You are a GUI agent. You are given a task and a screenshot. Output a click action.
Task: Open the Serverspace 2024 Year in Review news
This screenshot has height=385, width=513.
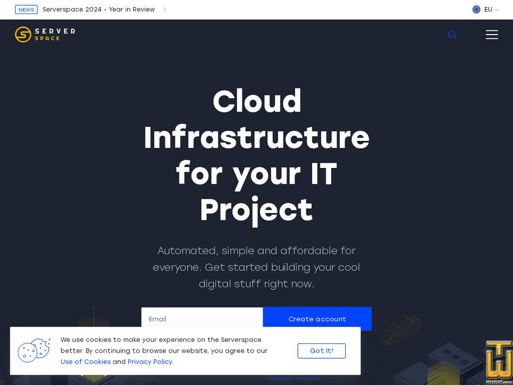point(99,9)
